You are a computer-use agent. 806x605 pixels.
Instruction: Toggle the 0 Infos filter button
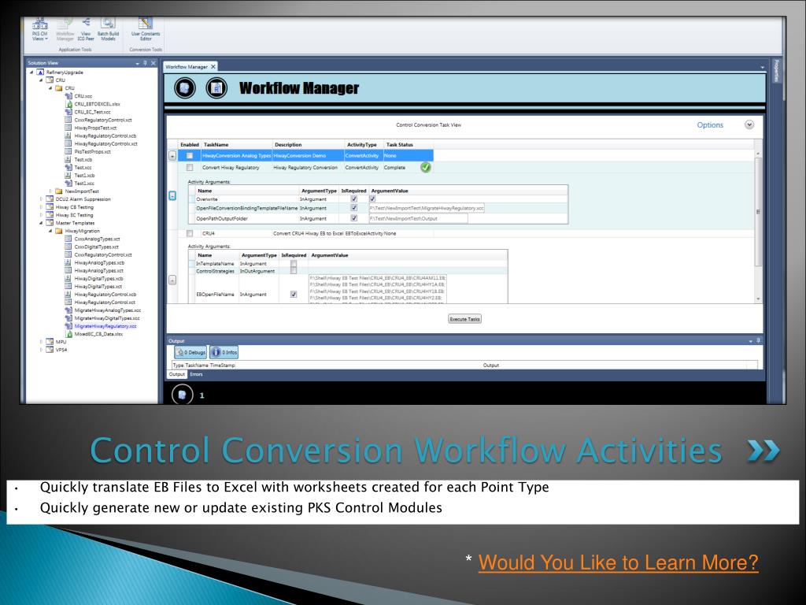click(224, 352)
